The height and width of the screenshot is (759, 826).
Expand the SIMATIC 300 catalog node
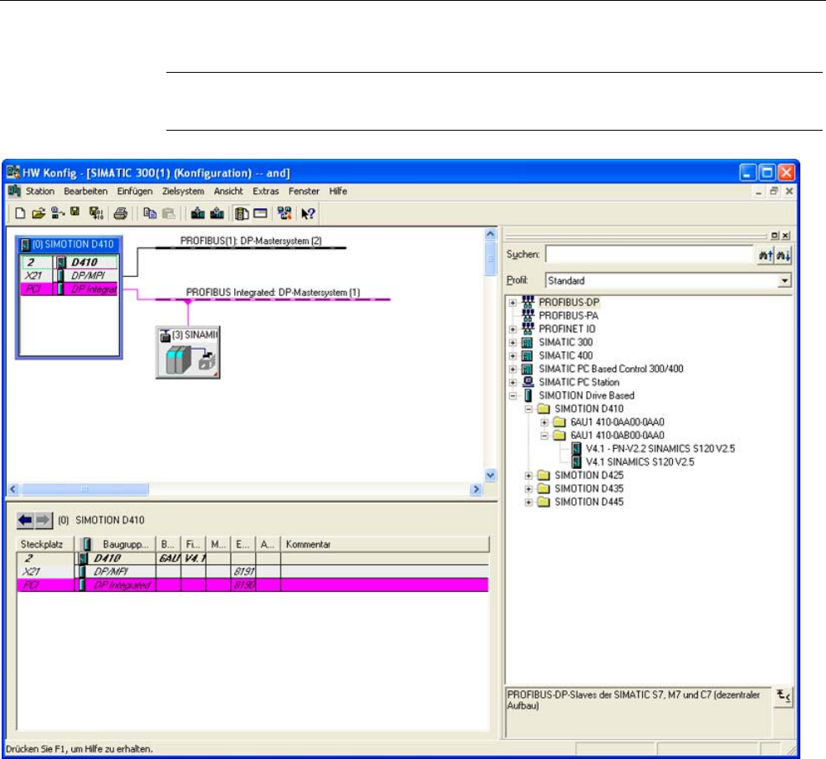click(512, 342)
